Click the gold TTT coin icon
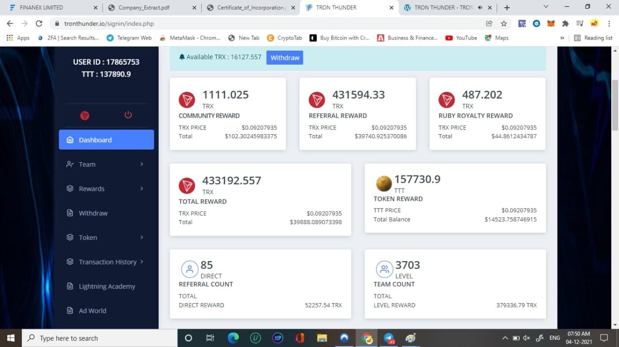Viewport: 619px width, 347px height. click(x=383, y=183)
